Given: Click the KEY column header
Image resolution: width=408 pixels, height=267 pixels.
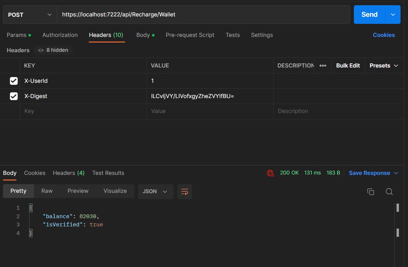Looking at the screenshot, I should pyautogui.click(x=29, y=66).
